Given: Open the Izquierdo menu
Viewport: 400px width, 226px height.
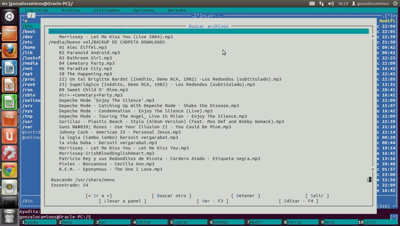Looking at the screenshot, I should pyautogui.click(x=36, y=10).
